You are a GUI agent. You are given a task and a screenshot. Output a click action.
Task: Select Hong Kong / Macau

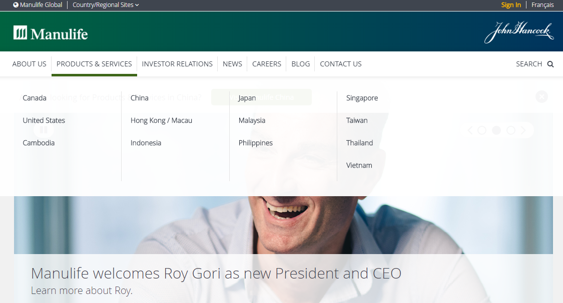point(161,121)
